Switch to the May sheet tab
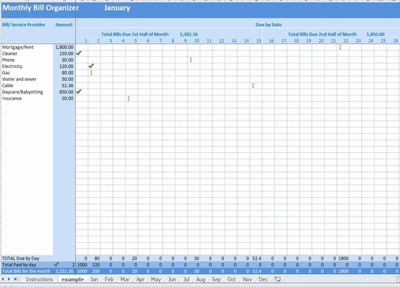 156,279
